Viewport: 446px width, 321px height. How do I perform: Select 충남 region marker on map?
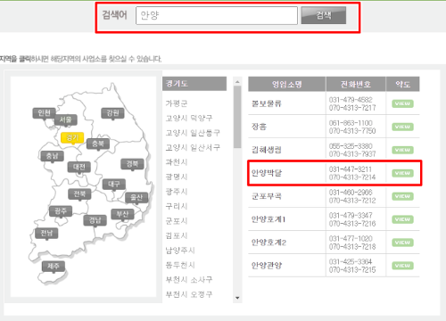tap(52, 156)
